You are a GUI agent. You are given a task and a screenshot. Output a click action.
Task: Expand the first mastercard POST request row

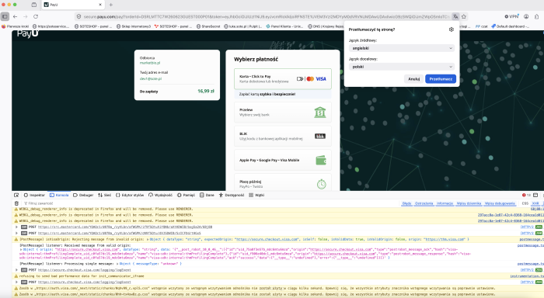coord(16,227)
